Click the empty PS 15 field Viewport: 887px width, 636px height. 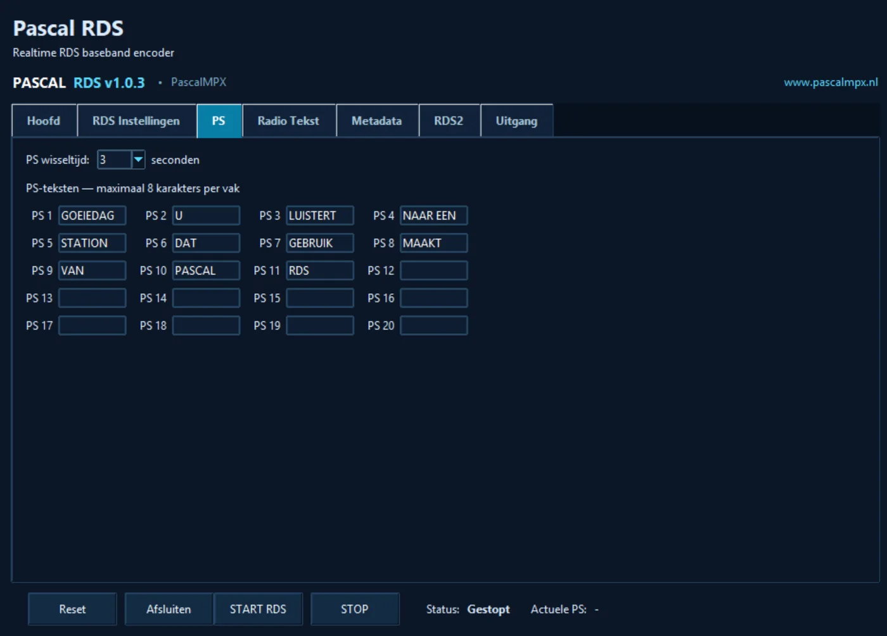320,298
